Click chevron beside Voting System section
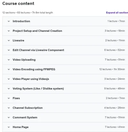128x132 pixels. [9, 88]
